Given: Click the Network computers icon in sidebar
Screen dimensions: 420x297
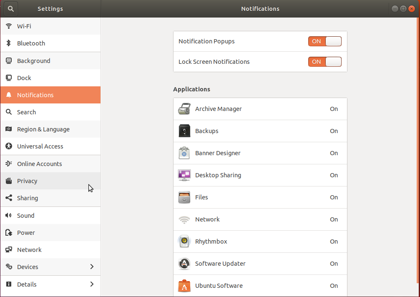Looking at the screenshot, I should (x=9, y=249).
